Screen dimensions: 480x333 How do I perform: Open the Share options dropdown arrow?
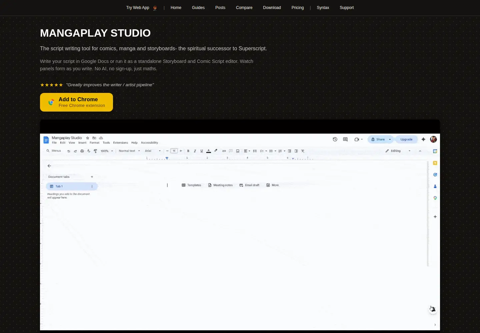point(390,140)
